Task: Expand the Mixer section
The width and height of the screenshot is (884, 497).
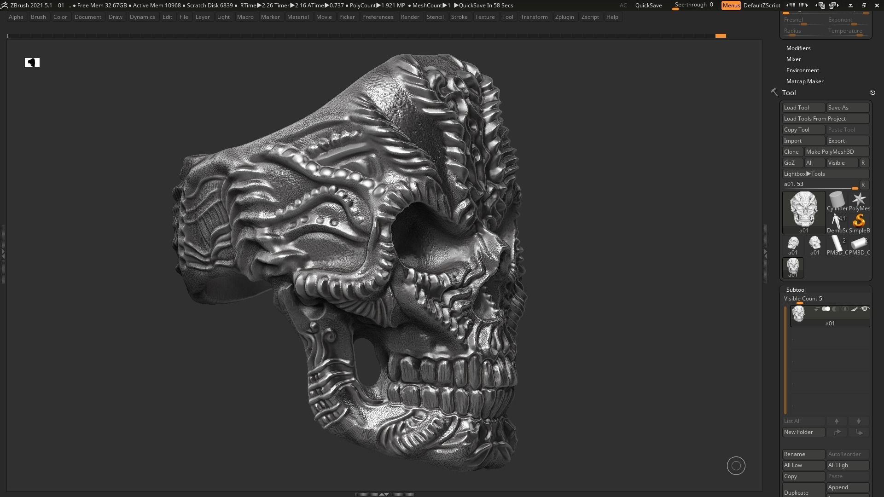Action: click(x=794, y=59)
